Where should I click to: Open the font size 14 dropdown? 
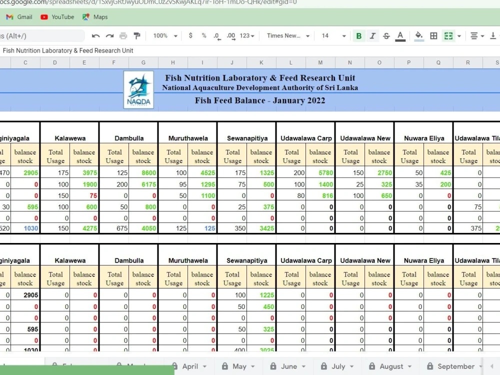point(333,35)
